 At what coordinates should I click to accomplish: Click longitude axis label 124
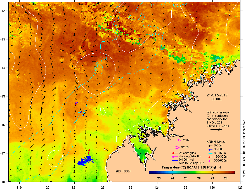pos(157,187)
